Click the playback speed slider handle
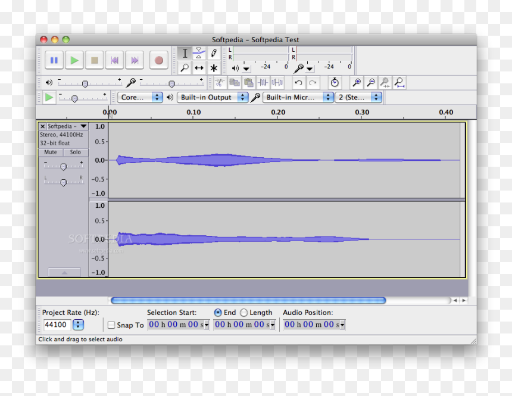The height and width of the screenshot is (396, 512). (74, 98)
